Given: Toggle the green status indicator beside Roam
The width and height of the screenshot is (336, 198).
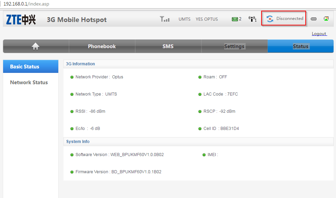Looking at the screenshot, I should (200, 77).
